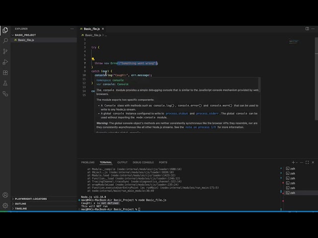
Task: Collapse the BASIC_PROJECT folder
Action: pyautogui.click(x=25, y=35)
